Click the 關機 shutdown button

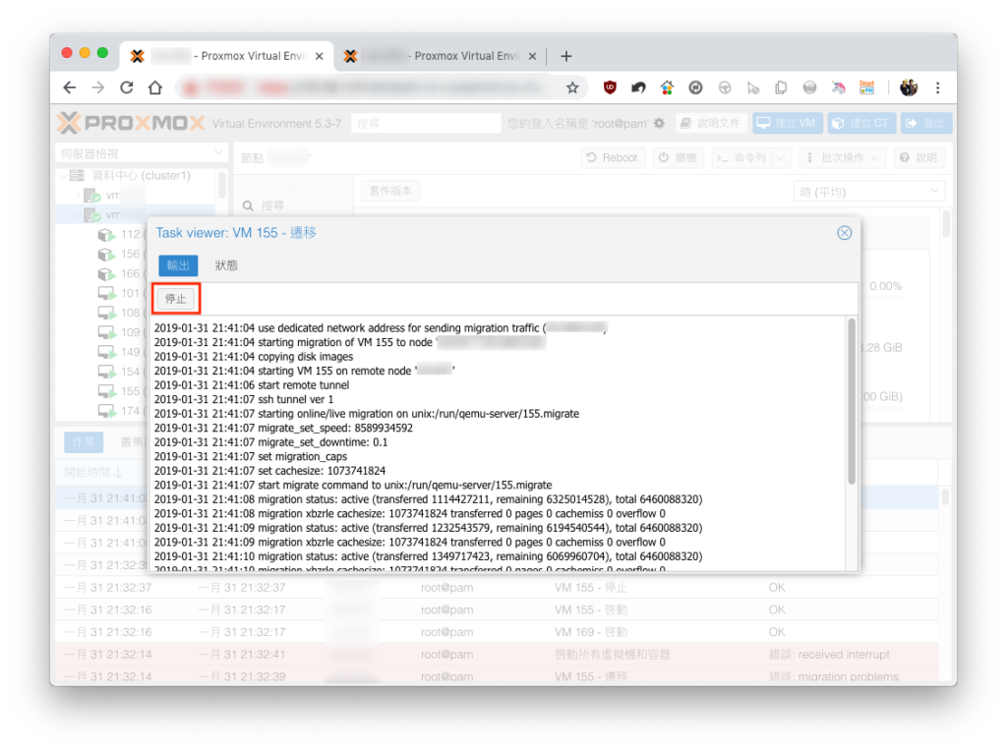tap(679, 158)
